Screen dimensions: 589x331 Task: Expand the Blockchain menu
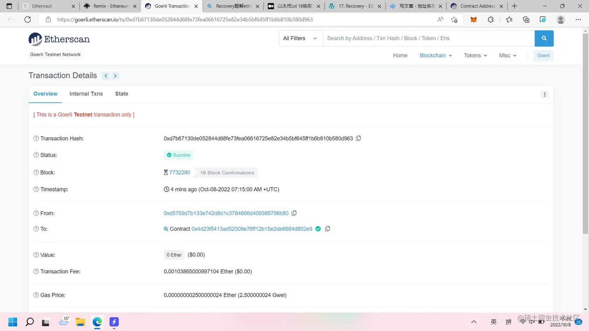pos(436,55)
